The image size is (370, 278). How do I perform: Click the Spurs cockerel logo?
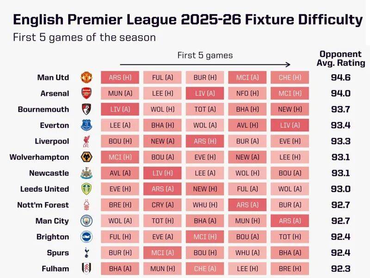pos(86,253)
